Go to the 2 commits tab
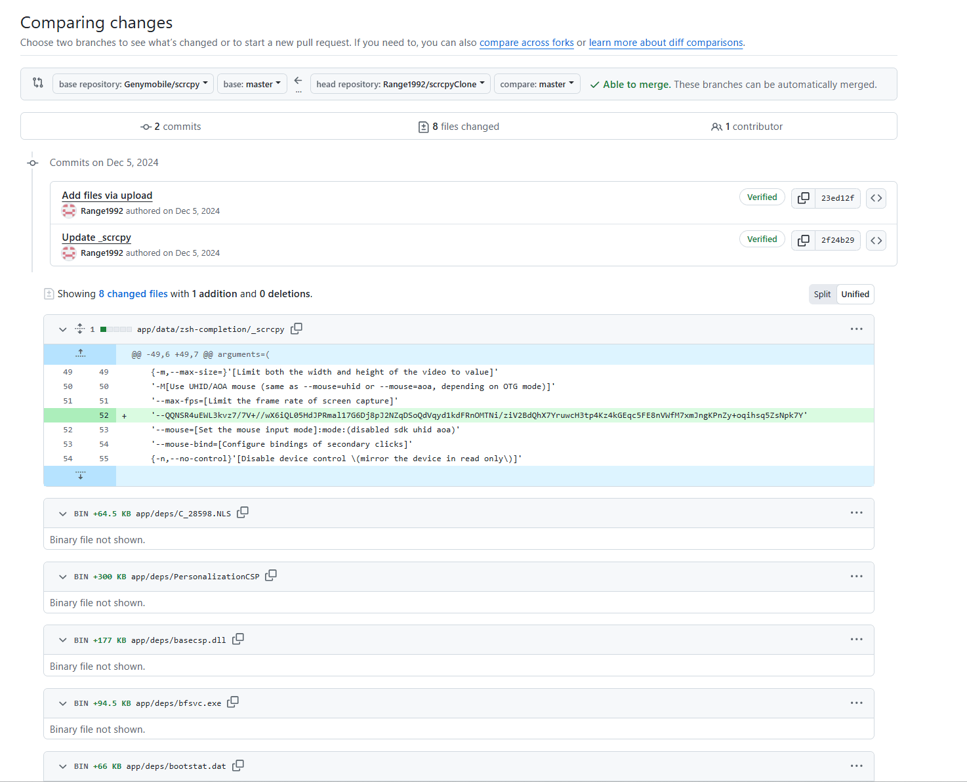The height and width of the screenshot is (782, 967). pos(171,127)
